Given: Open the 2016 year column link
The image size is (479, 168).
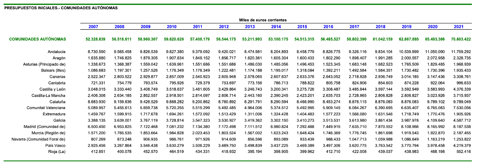Looking at the screenshot, I should click(x=328, y=27).
